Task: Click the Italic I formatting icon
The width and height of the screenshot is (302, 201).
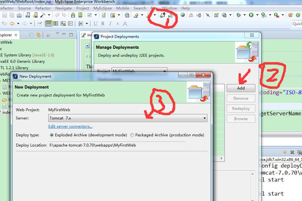Action: point(110,24)
